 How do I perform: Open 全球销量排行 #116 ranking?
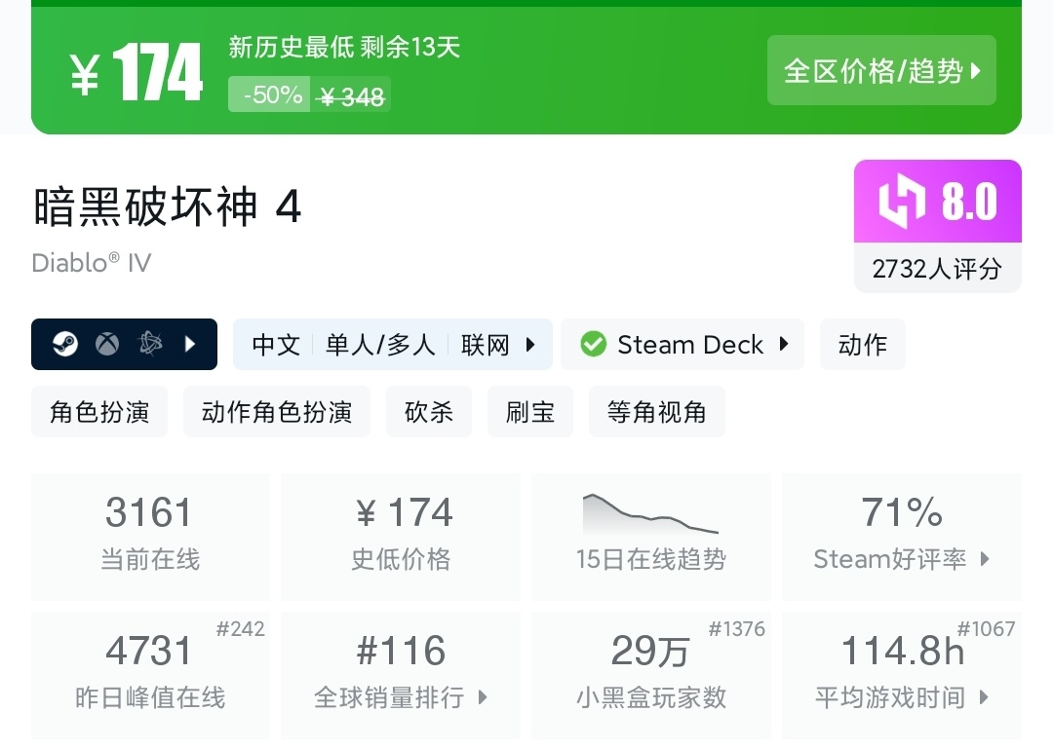point(401,674)
